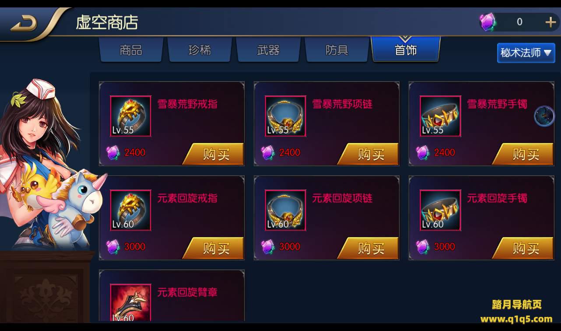Add gems with the plus icon

click(x=550, y=22)
